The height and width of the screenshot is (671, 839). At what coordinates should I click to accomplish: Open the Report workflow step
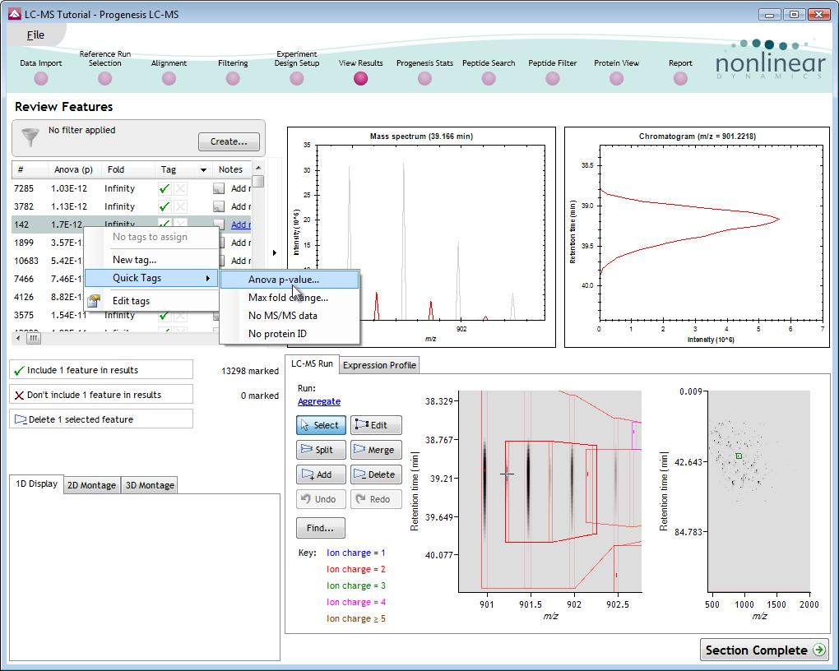coord(680,78)
